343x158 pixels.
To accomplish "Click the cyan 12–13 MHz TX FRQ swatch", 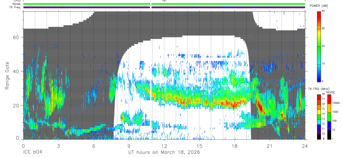I will click(x=319, y=122).
